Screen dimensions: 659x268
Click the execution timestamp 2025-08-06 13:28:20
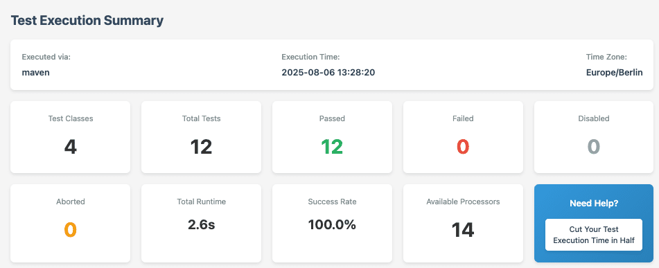(x=328, y=72)
